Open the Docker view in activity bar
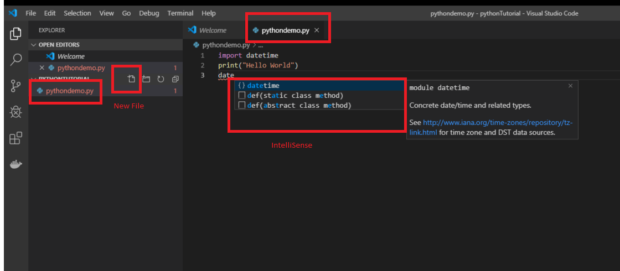The height and width of the screenshot is (271, 620). pos(15,164)
